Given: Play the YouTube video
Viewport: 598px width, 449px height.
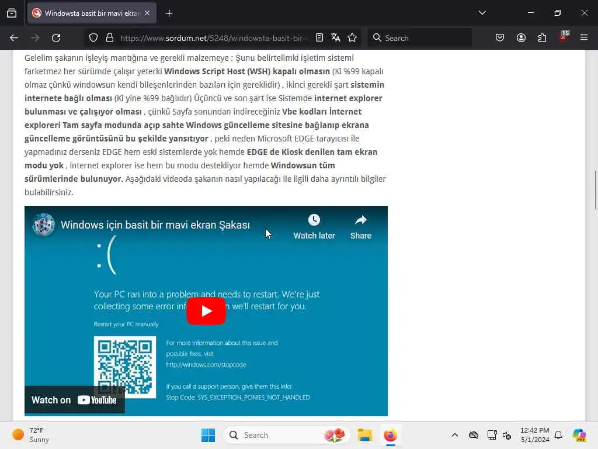Looking at the screenshot, I should coord(206,311).
